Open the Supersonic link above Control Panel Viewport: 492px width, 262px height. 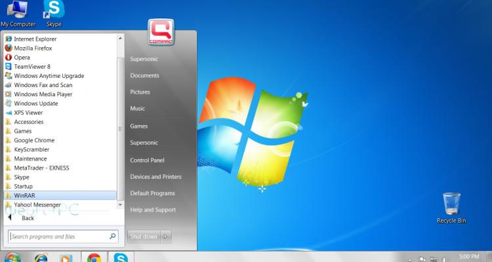[144, 143]
